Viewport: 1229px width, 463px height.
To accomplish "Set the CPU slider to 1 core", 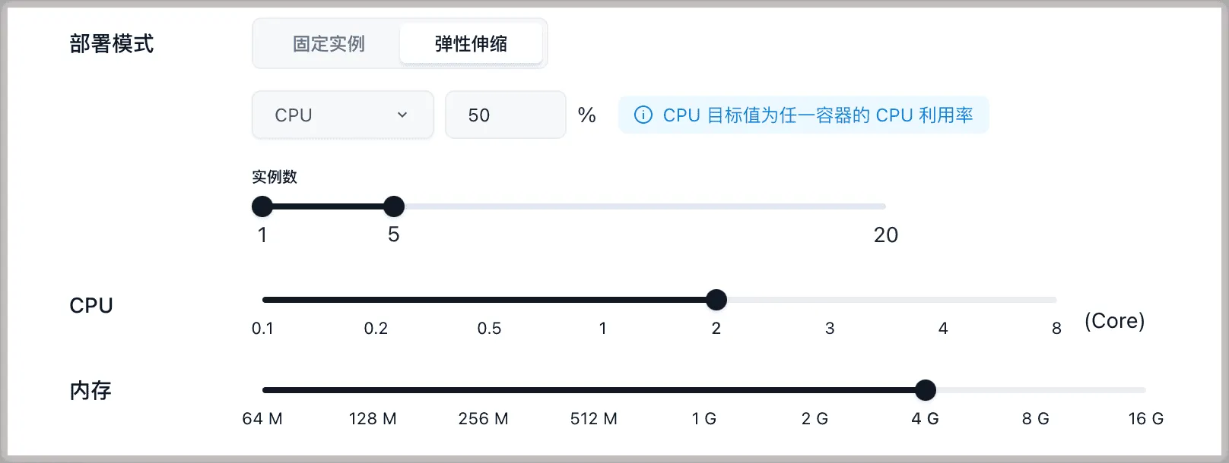I will pos(603,300).
